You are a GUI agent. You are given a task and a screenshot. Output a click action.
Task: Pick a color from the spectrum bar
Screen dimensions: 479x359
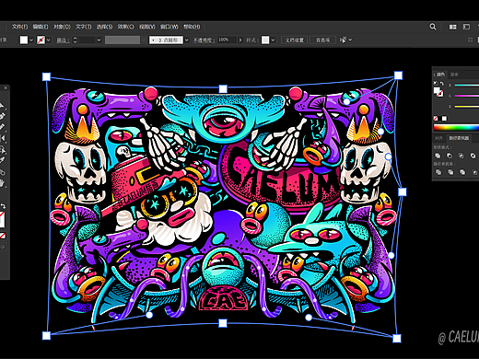(x=456, y=127)
